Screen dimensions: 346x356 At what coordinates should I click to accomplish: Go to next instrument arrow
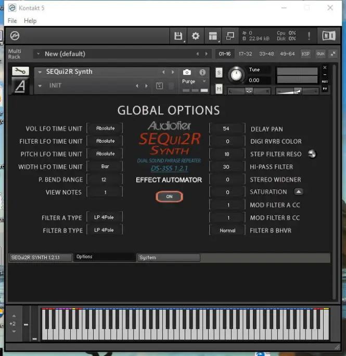coord(173,72)
